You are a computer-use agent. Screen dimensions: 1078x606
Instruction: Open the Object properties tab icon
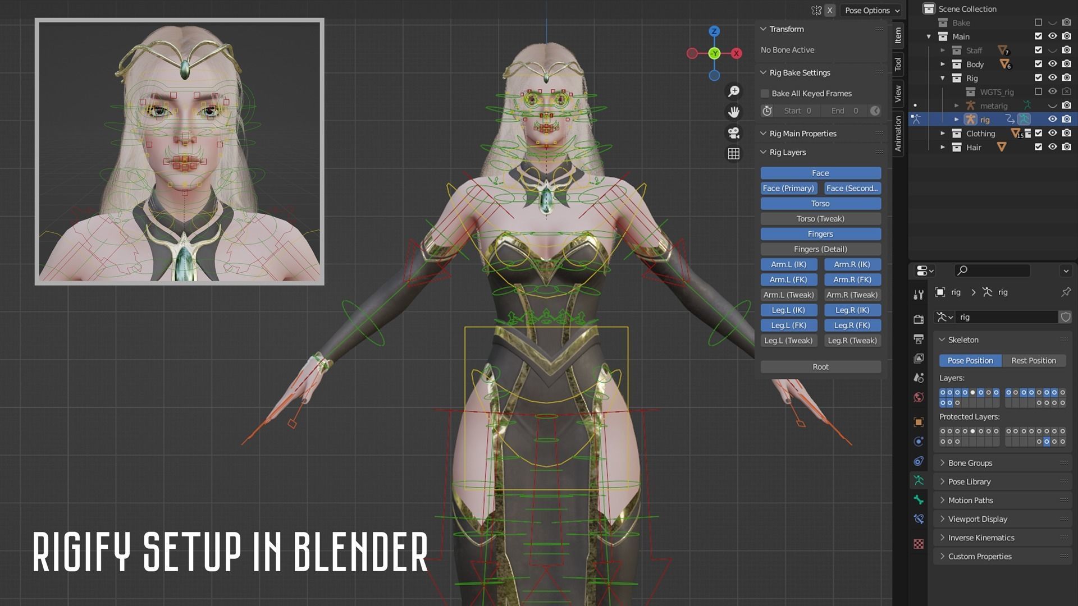click(x=919, y=422)
